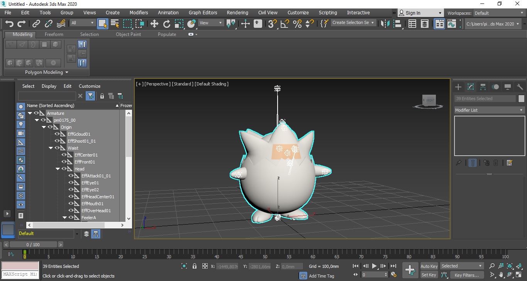Toggle the Selection Lock padlock in status bar
Viewport: 527px width, 281px height.
point(195,266)
